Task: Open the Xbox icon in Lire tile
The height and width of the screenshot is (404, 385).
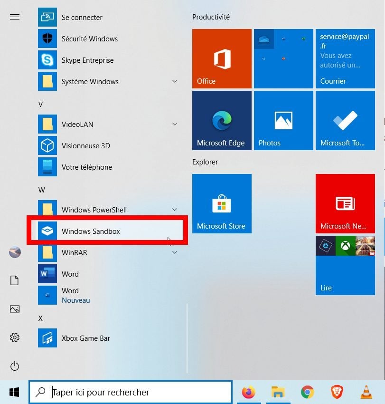Action: click(x=346, y=246)
